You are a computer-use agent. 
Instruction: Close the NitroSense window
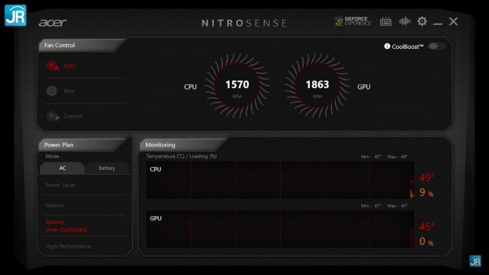click(x=454, y=21)
